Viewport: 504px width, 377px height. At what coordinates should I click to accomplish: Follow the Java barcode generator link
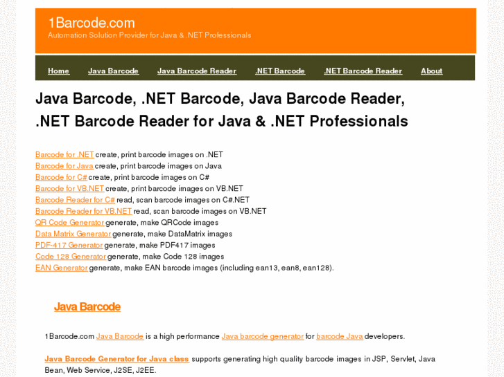coord(263,336)
